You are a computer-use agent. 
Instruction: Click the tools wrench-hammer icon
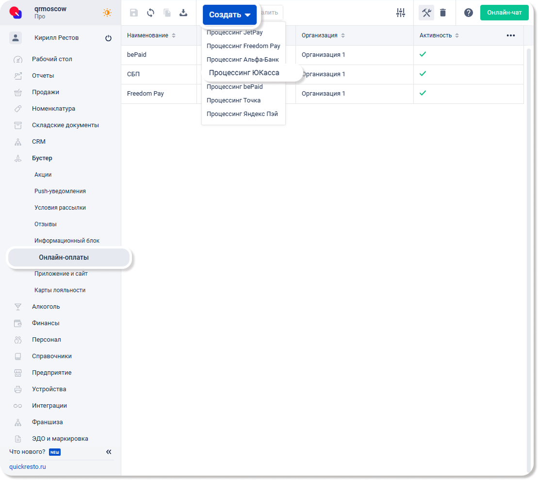coord(426,13)
